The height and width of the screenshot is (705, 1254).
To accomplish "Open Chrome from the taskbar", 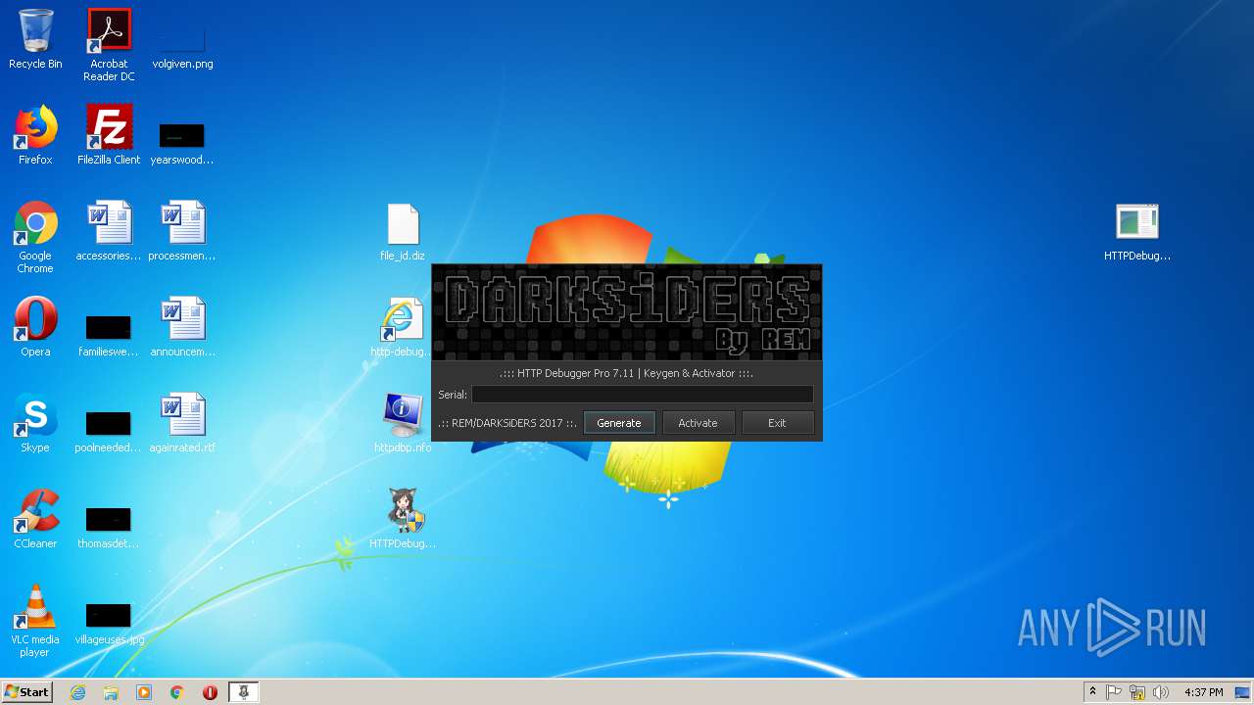I will 177,692.
